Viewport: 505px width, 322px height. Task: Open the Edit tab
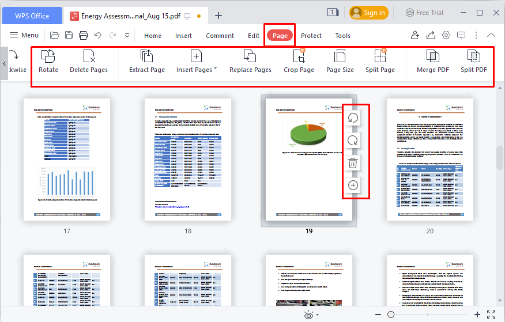tap(254, 36)
